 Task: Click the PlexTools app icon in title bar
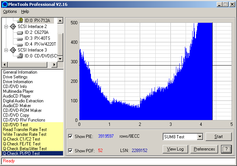pos(4,4)
